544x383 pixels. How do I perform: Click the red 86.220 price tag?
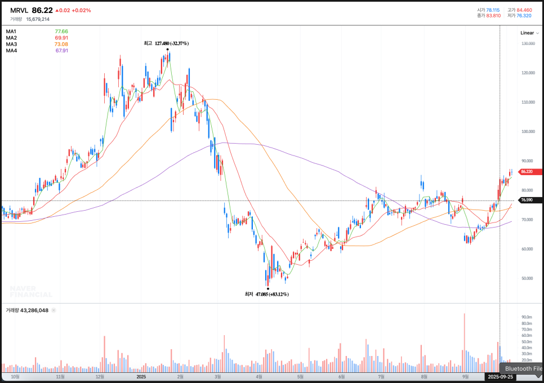click(x=530, y=172)
